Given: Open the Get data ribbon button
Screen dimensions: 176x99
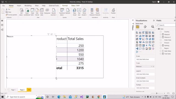Looking at the screenshot, I should (21, 12).
